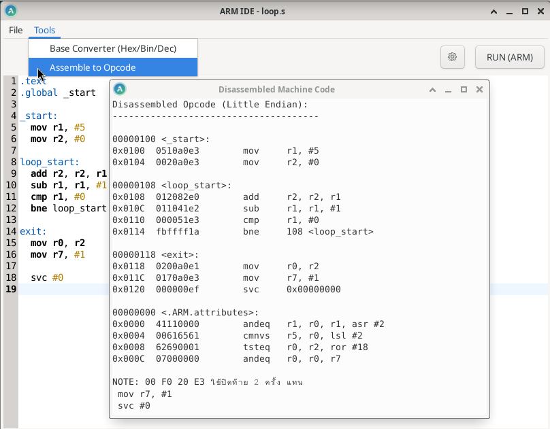Maximize the Disassembled Machine Code window

(464, 90)
